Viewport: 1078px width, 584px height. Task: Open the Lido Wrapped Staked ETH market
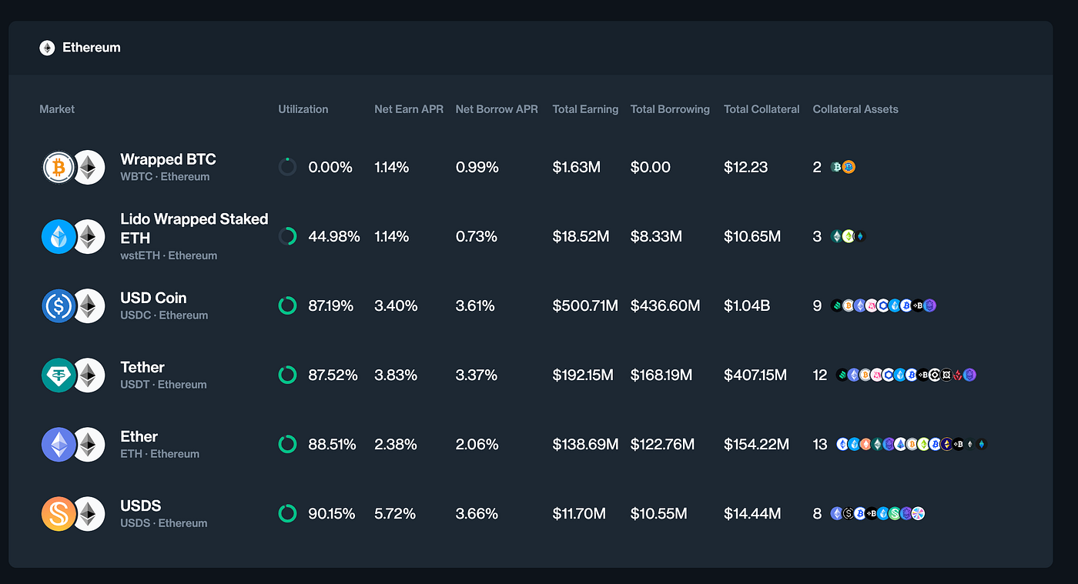coord(194,228)
